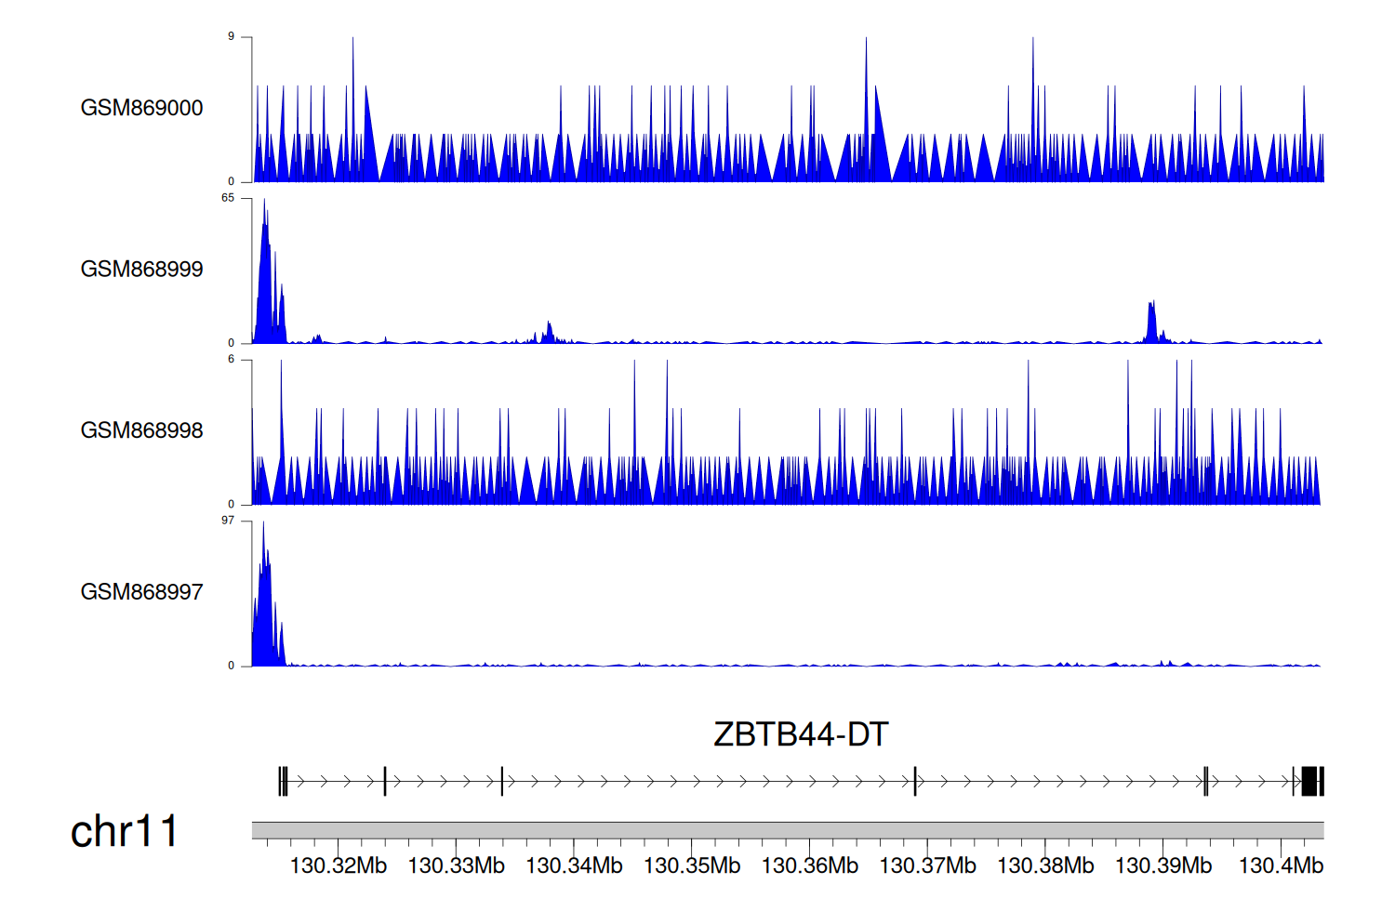Click the 130.39Mb axis label

1163,866
